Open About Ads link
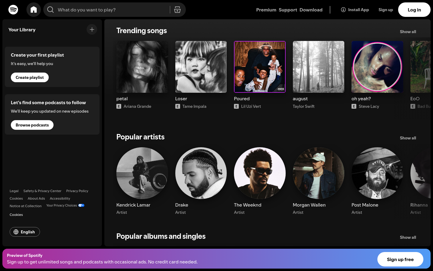433x271 pixels. (36, 198)
